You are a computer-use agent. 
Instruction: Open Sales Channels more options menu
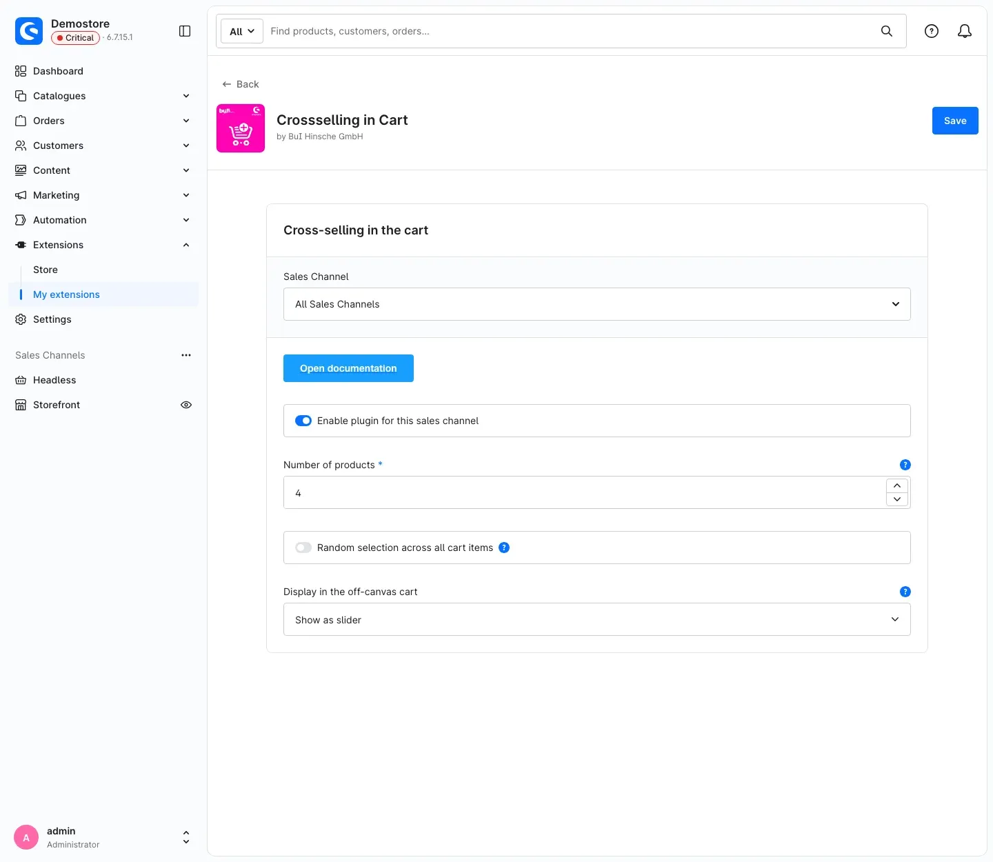[186, 355]
